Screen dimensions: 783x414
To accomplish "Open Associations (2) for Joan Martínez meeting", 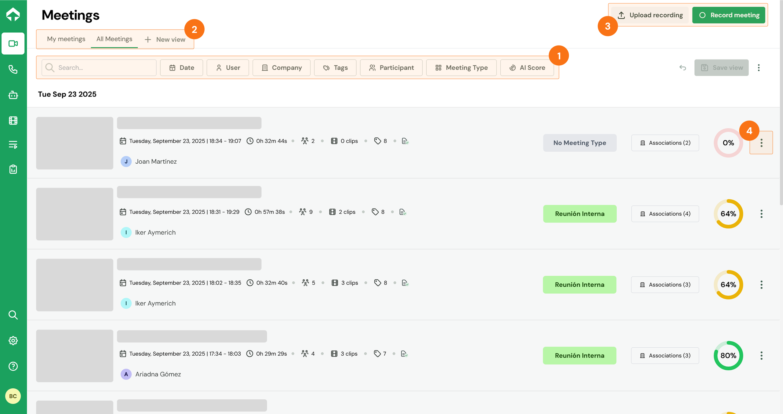I will (665, 143).
